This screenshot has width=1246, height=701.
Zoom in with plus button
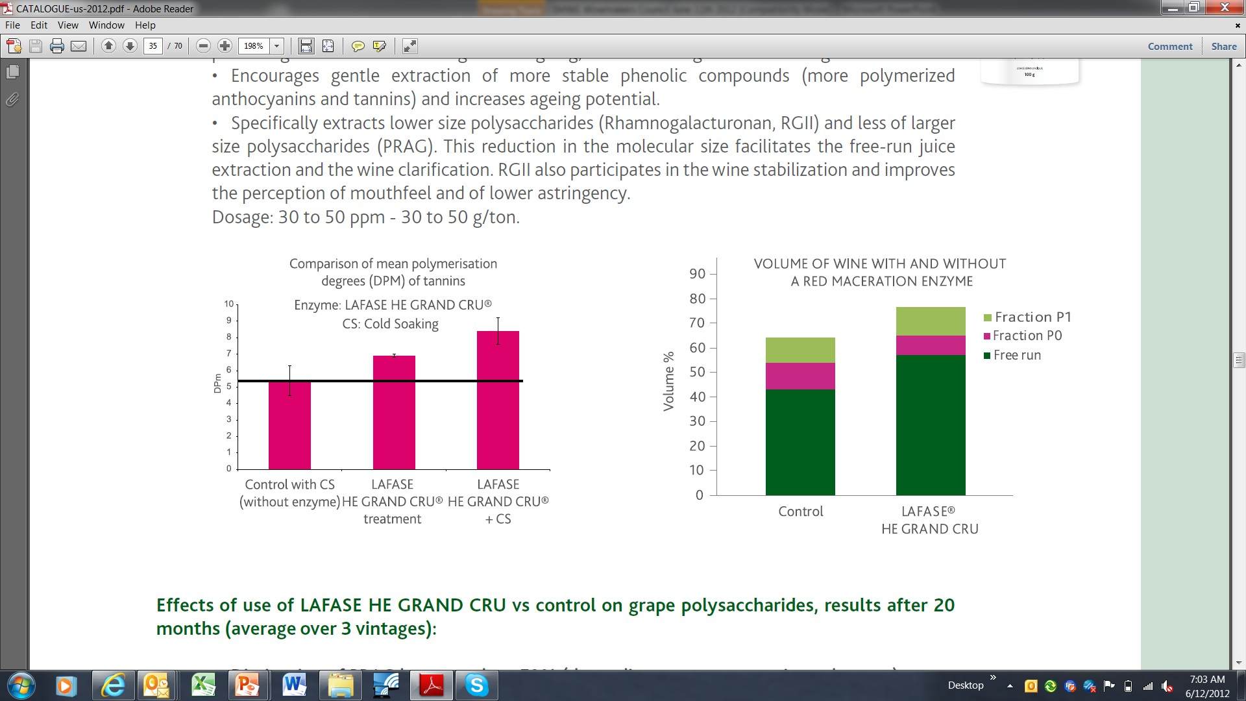(225, 46)
